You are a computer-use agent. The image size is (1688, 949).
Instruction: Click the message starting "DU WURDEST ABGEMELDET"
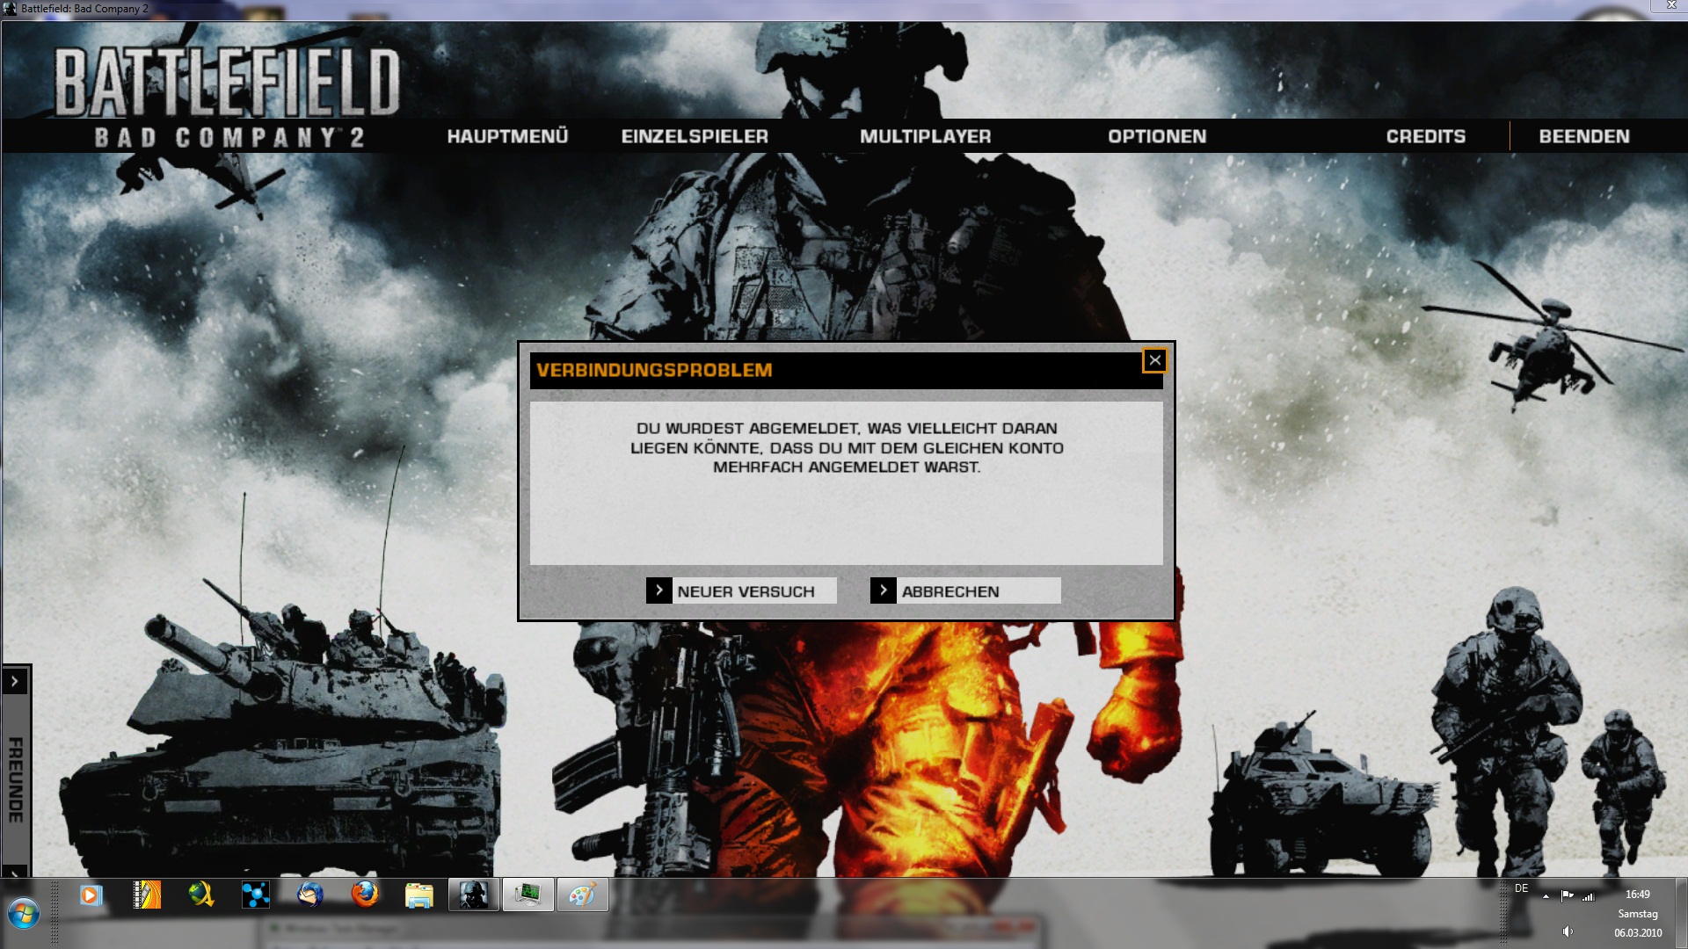pos(847,447)
